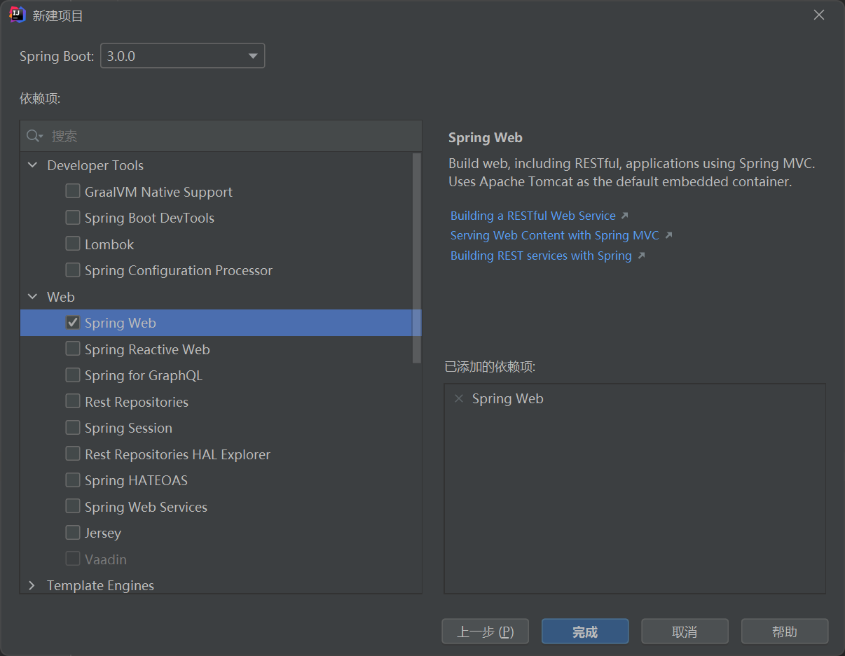This screenshot has height=656, width=845.
Task: Focus the 搜索 dependency search field
Action: pyautogui.click(x=221, y=136)
